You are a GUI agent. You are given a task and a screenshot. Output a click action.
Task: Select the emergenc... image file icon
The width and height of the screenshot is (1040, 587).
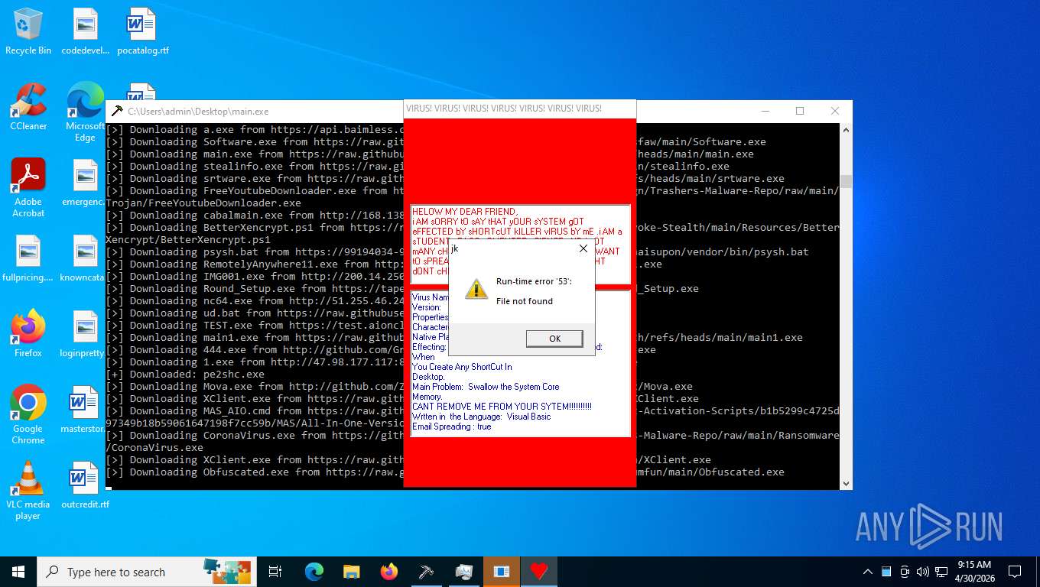pyautogui.click(x=85, y=183)
